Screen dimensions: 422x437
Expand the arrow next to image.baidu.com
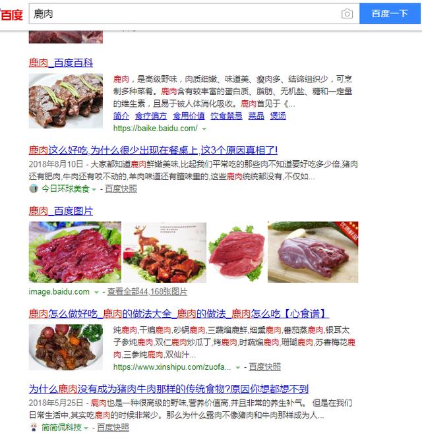click(96, 293)
